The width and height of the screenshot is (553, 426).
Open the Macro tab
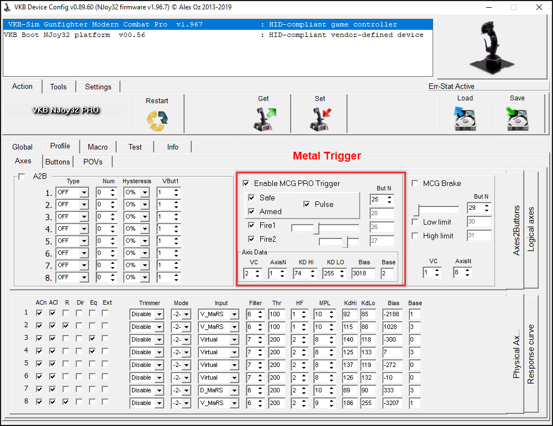pyautogui.click(x=98, y=147)
